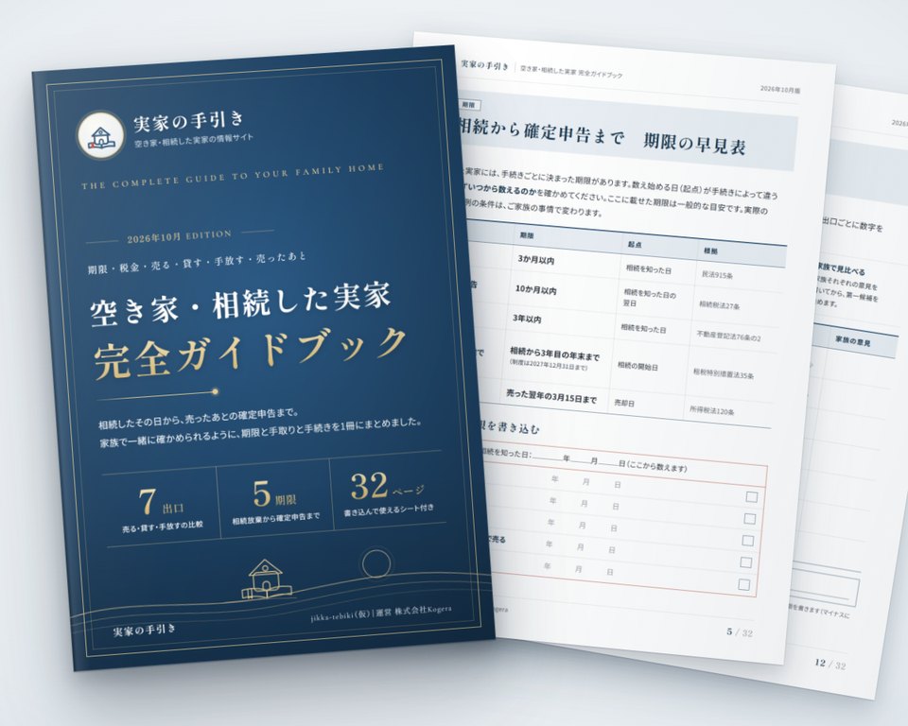Image resolution: width=908 pixels, height=726 pixels.
Task: Click the 売却日 table cell
Action: tap(623, 403)
